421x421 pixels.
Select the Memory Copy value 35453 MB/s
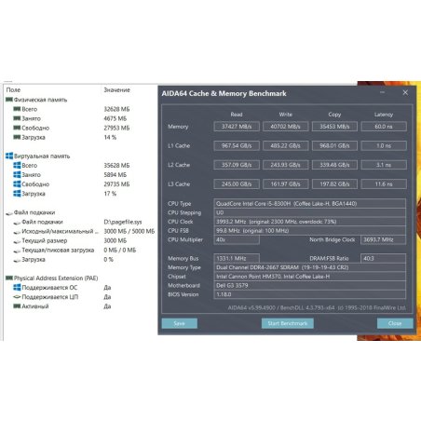(x=334, y=127)
